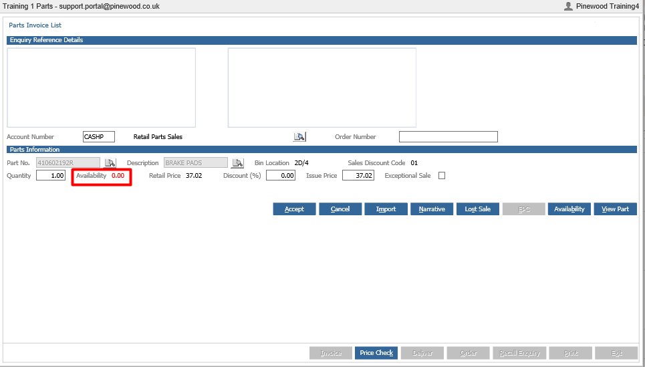Edit the Discount (%) field
This screenshot has height=367, width=645.
click(x=281, y=176)
